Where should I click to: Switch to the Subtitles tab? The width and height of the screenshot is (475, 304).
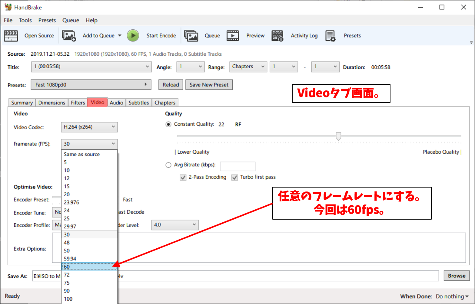(x=138, y=103)
